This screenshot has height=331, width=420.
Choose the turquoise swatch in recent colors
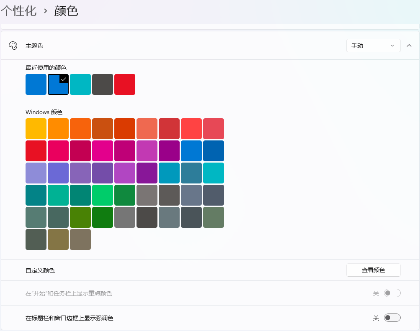(x=80, y=84)
